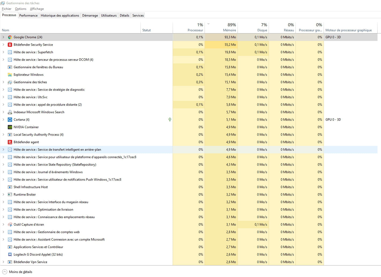
Task: Click the Journal d'événements Windows gear icon
Action: coord(10,172)
